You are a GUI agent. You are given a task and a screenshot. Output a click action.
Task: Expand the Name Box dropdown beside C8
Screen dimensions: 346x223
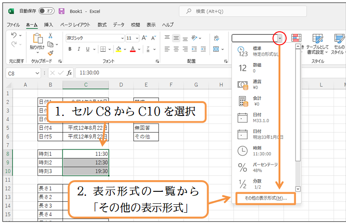click(38, 73)
